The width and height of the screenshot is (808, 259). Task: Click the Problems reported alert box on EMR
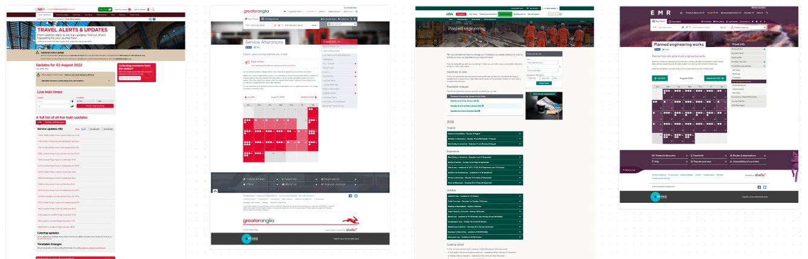[748, 28]
